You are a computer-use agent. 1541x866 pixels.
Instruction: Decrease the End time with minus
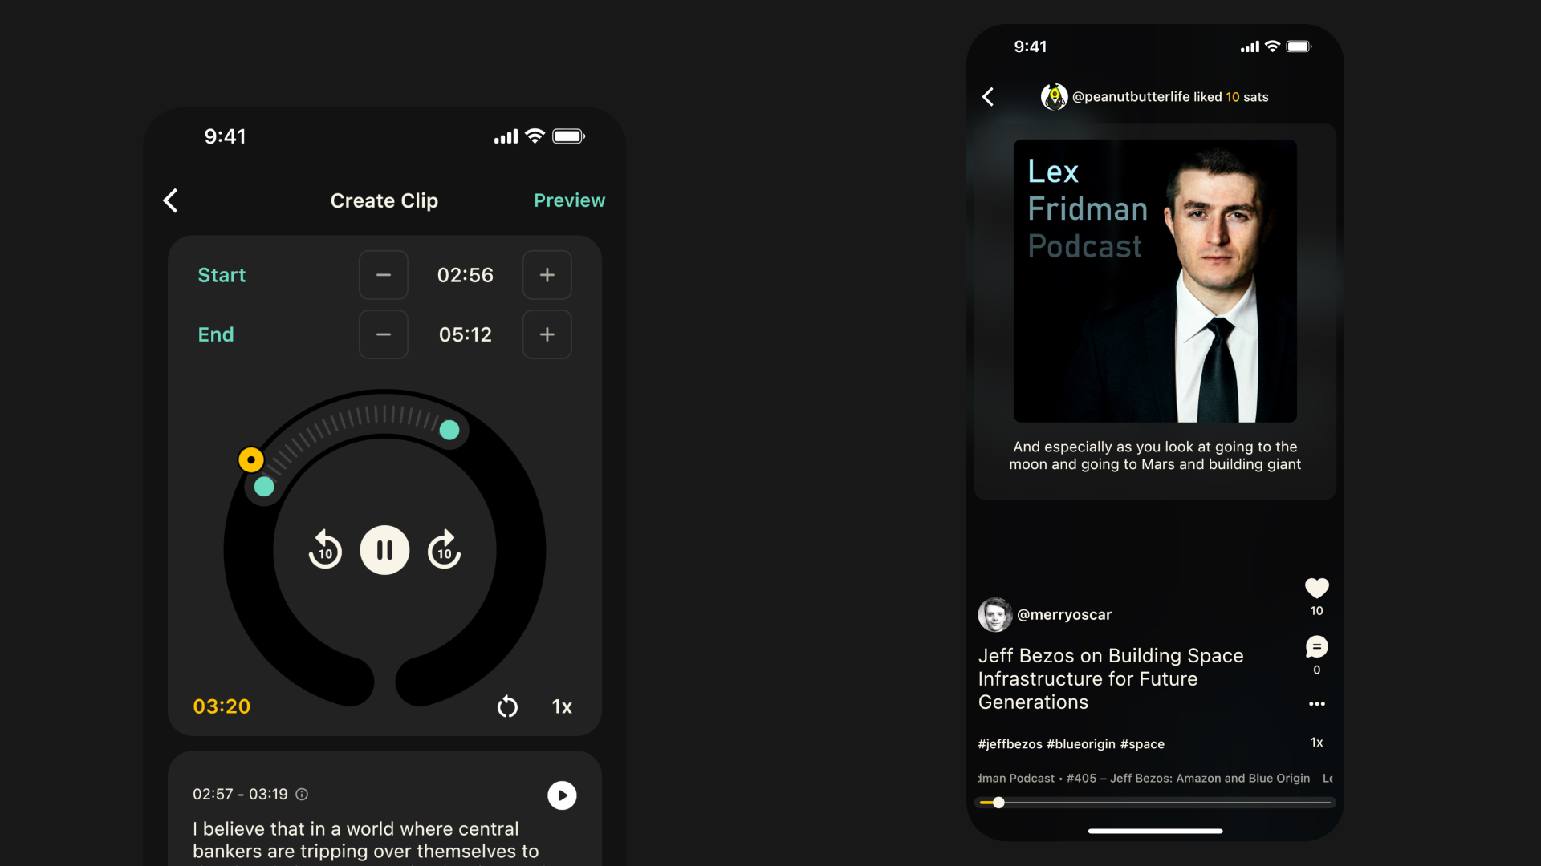point(384,334)
